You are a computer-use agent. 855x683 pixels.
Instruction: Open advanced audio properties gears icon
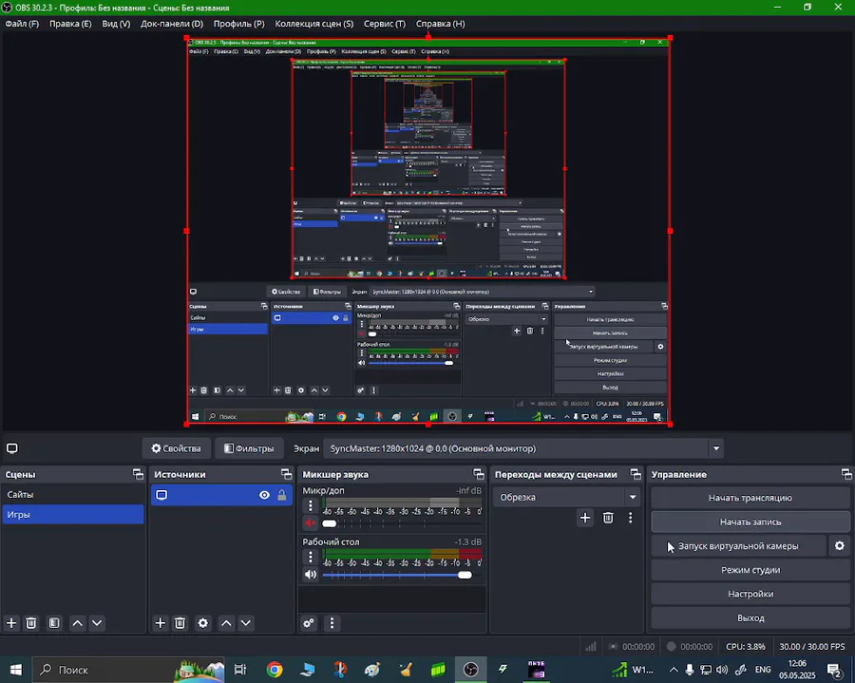point(309,622)
